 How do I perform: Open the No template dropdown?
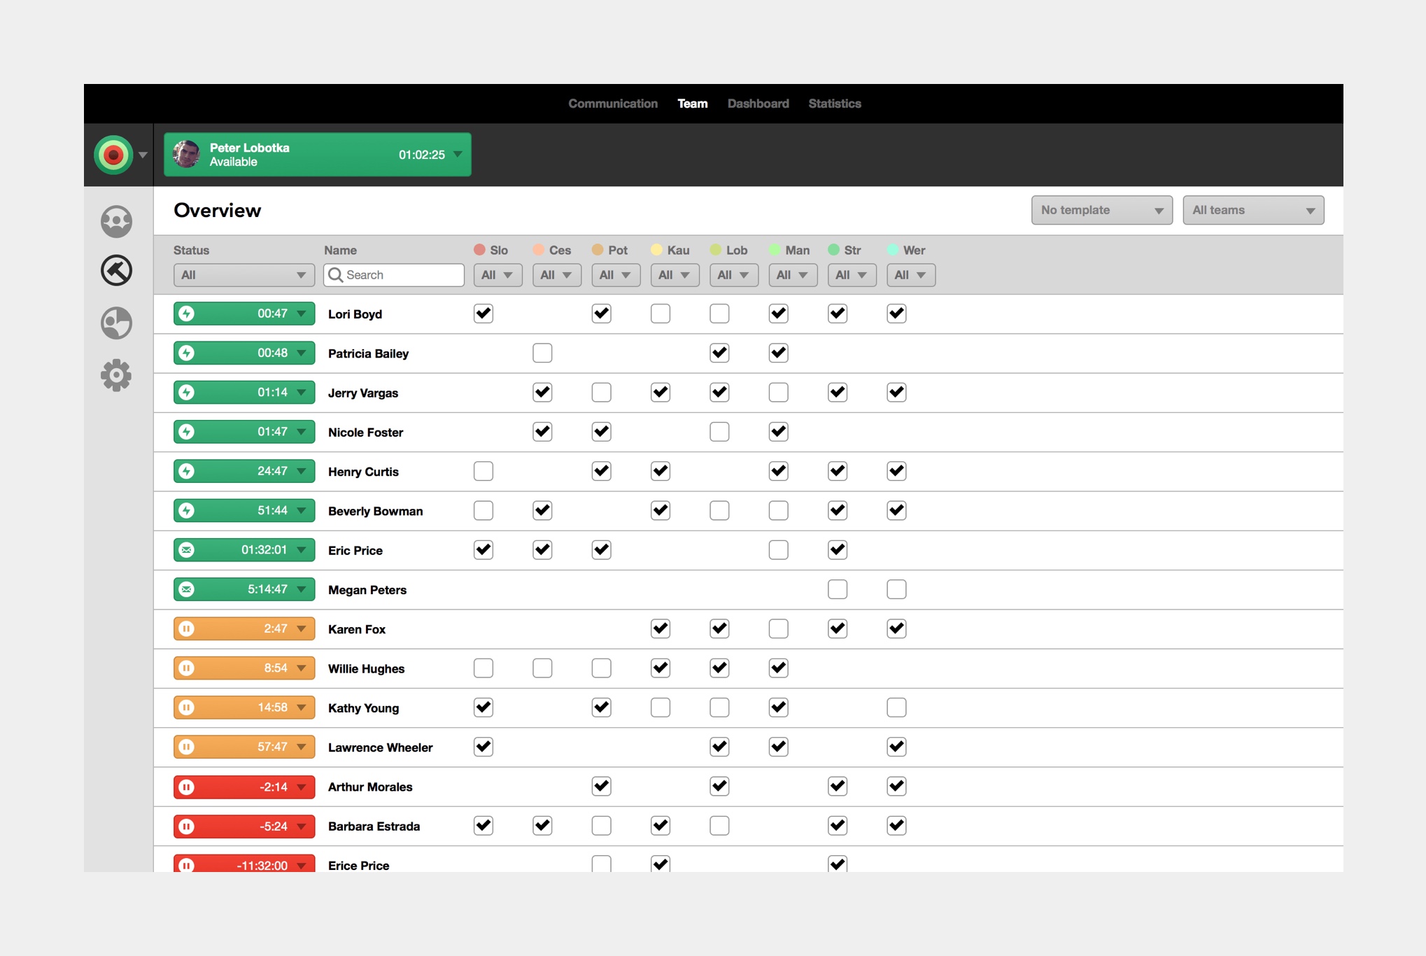(1101, 210)
